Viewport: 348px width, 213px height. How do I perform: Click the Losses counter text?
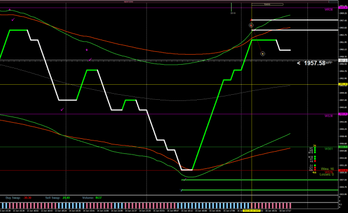tap(327, 175)
